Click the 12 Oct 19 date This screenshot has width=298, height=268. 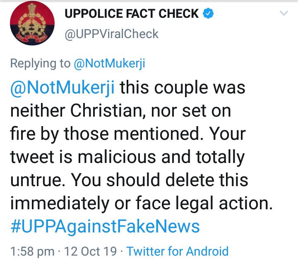(x=90, y=251)
